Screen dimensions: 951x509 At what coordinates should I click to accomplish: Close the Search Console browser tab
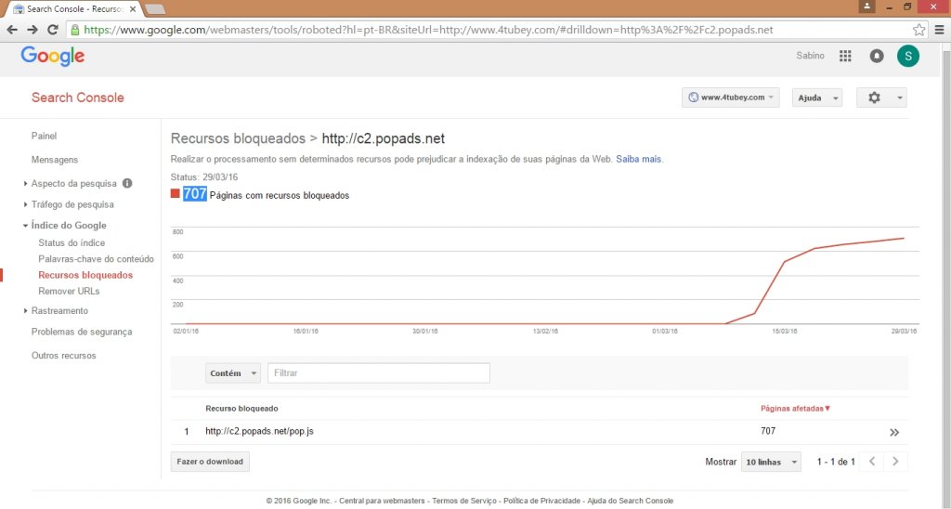point(133,9)
